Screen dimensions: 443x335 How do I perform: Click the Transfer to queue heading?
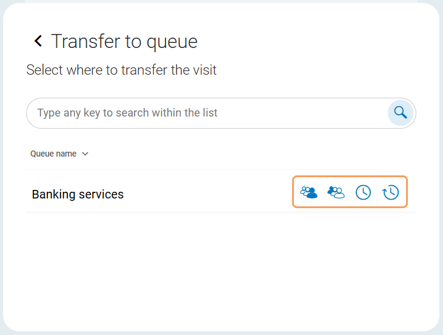coord(124,41)
